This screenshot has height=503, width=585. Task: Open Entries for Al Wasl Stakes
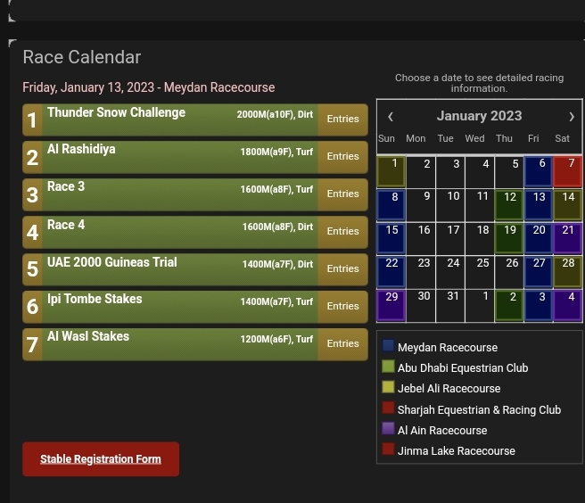[342, 344]
